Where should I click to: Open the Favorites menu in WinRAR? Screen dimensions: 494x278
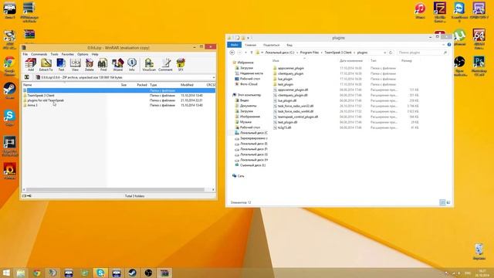click(68, 54)
